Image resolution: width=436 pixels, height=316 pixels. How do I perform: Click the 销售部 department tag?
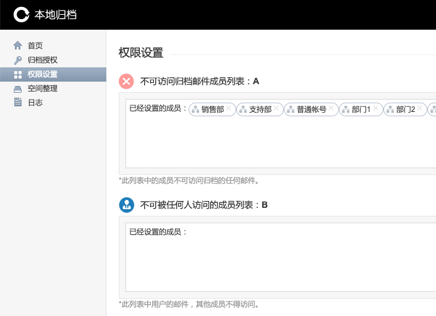tap(212, 109)
